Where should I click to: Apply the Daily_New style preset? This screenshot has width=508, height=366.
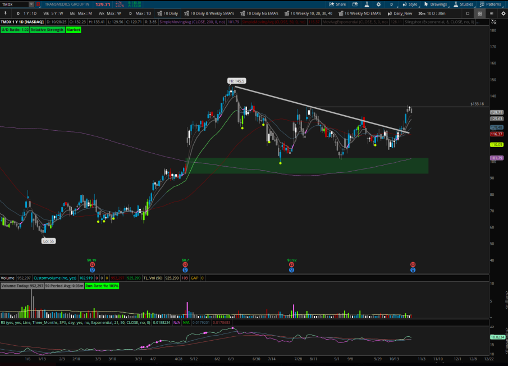pos(400,13)
